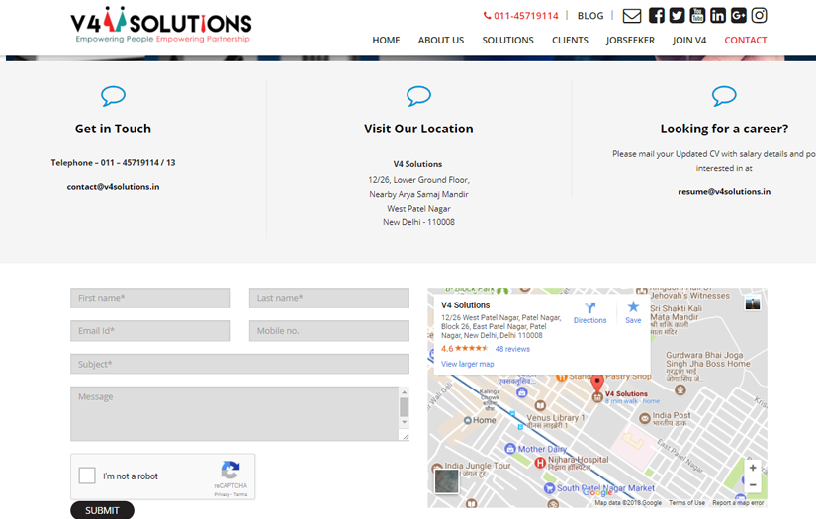The image size is (816, 519).
Task: Click the Venus Library map marker
Action: pyautogui.click(x=540, y=405)
